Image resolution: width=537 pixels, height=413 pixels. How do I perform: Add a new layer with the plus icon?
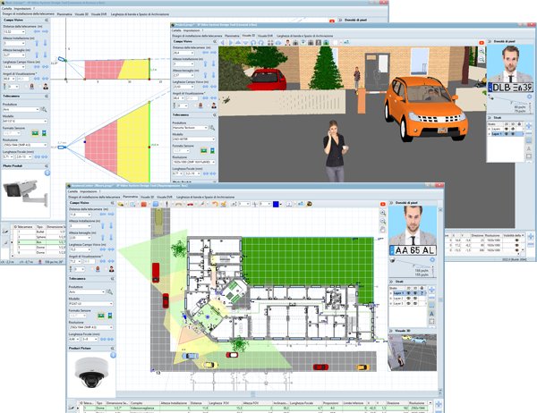coord(432,289)
